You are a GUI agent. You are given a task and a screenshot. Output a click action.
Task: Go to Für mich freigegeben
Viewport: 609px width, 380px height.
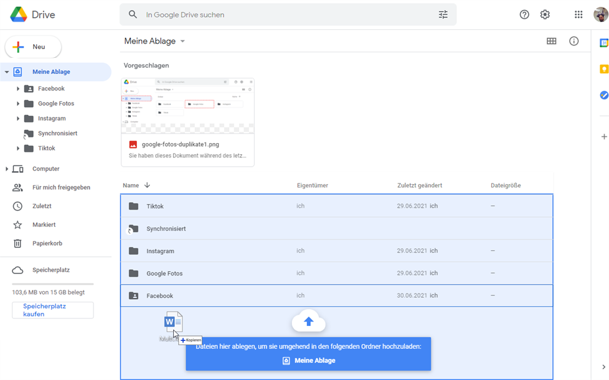(60, 187)
